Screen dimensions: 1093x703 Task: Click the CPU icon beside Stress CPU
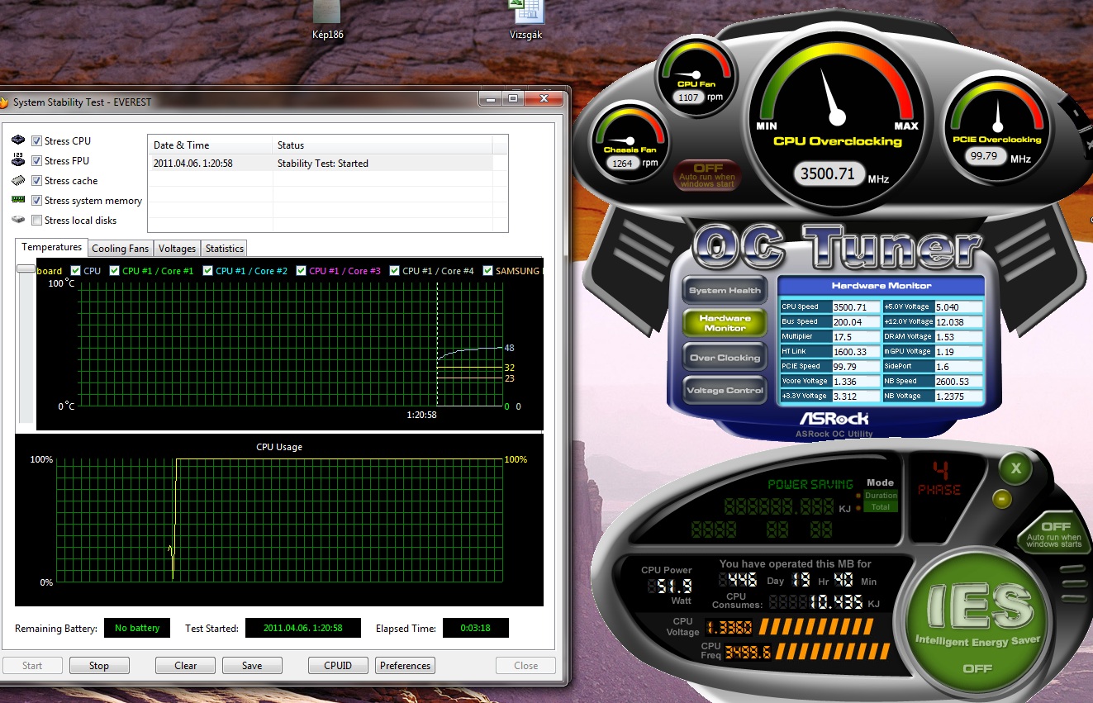tap(18, 141)
